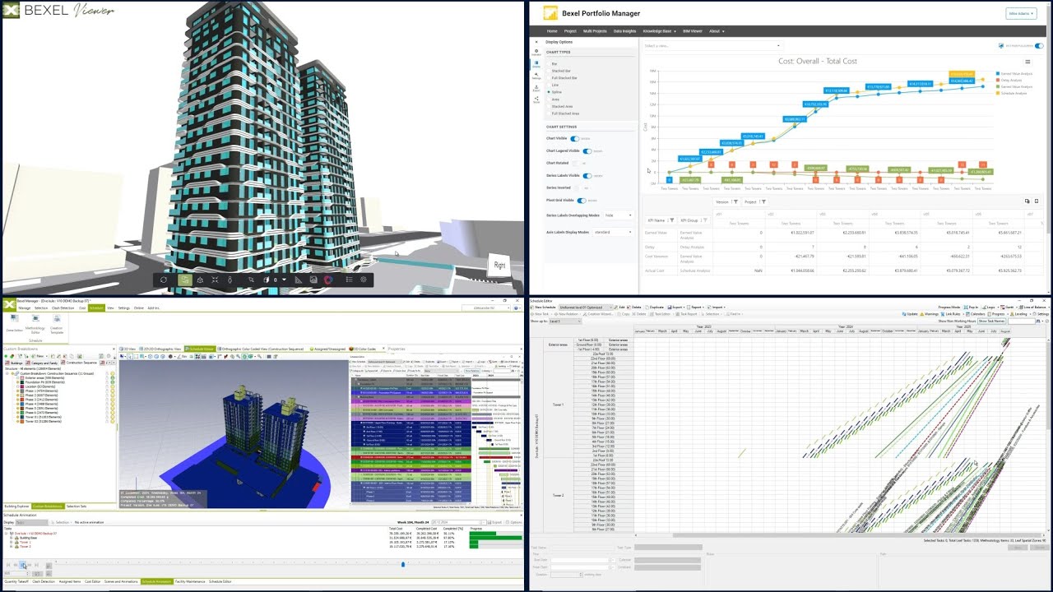The height and width of the screenshot is (592, 1053).
Task: Click the pivot grid copy icon
Action: 1027,201
